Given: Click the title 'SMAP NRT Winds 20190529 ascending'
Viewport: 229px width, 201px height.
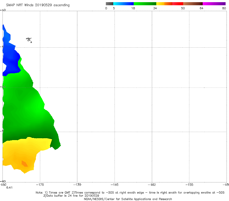Looking at the screenshot, I should click(38, 5).
